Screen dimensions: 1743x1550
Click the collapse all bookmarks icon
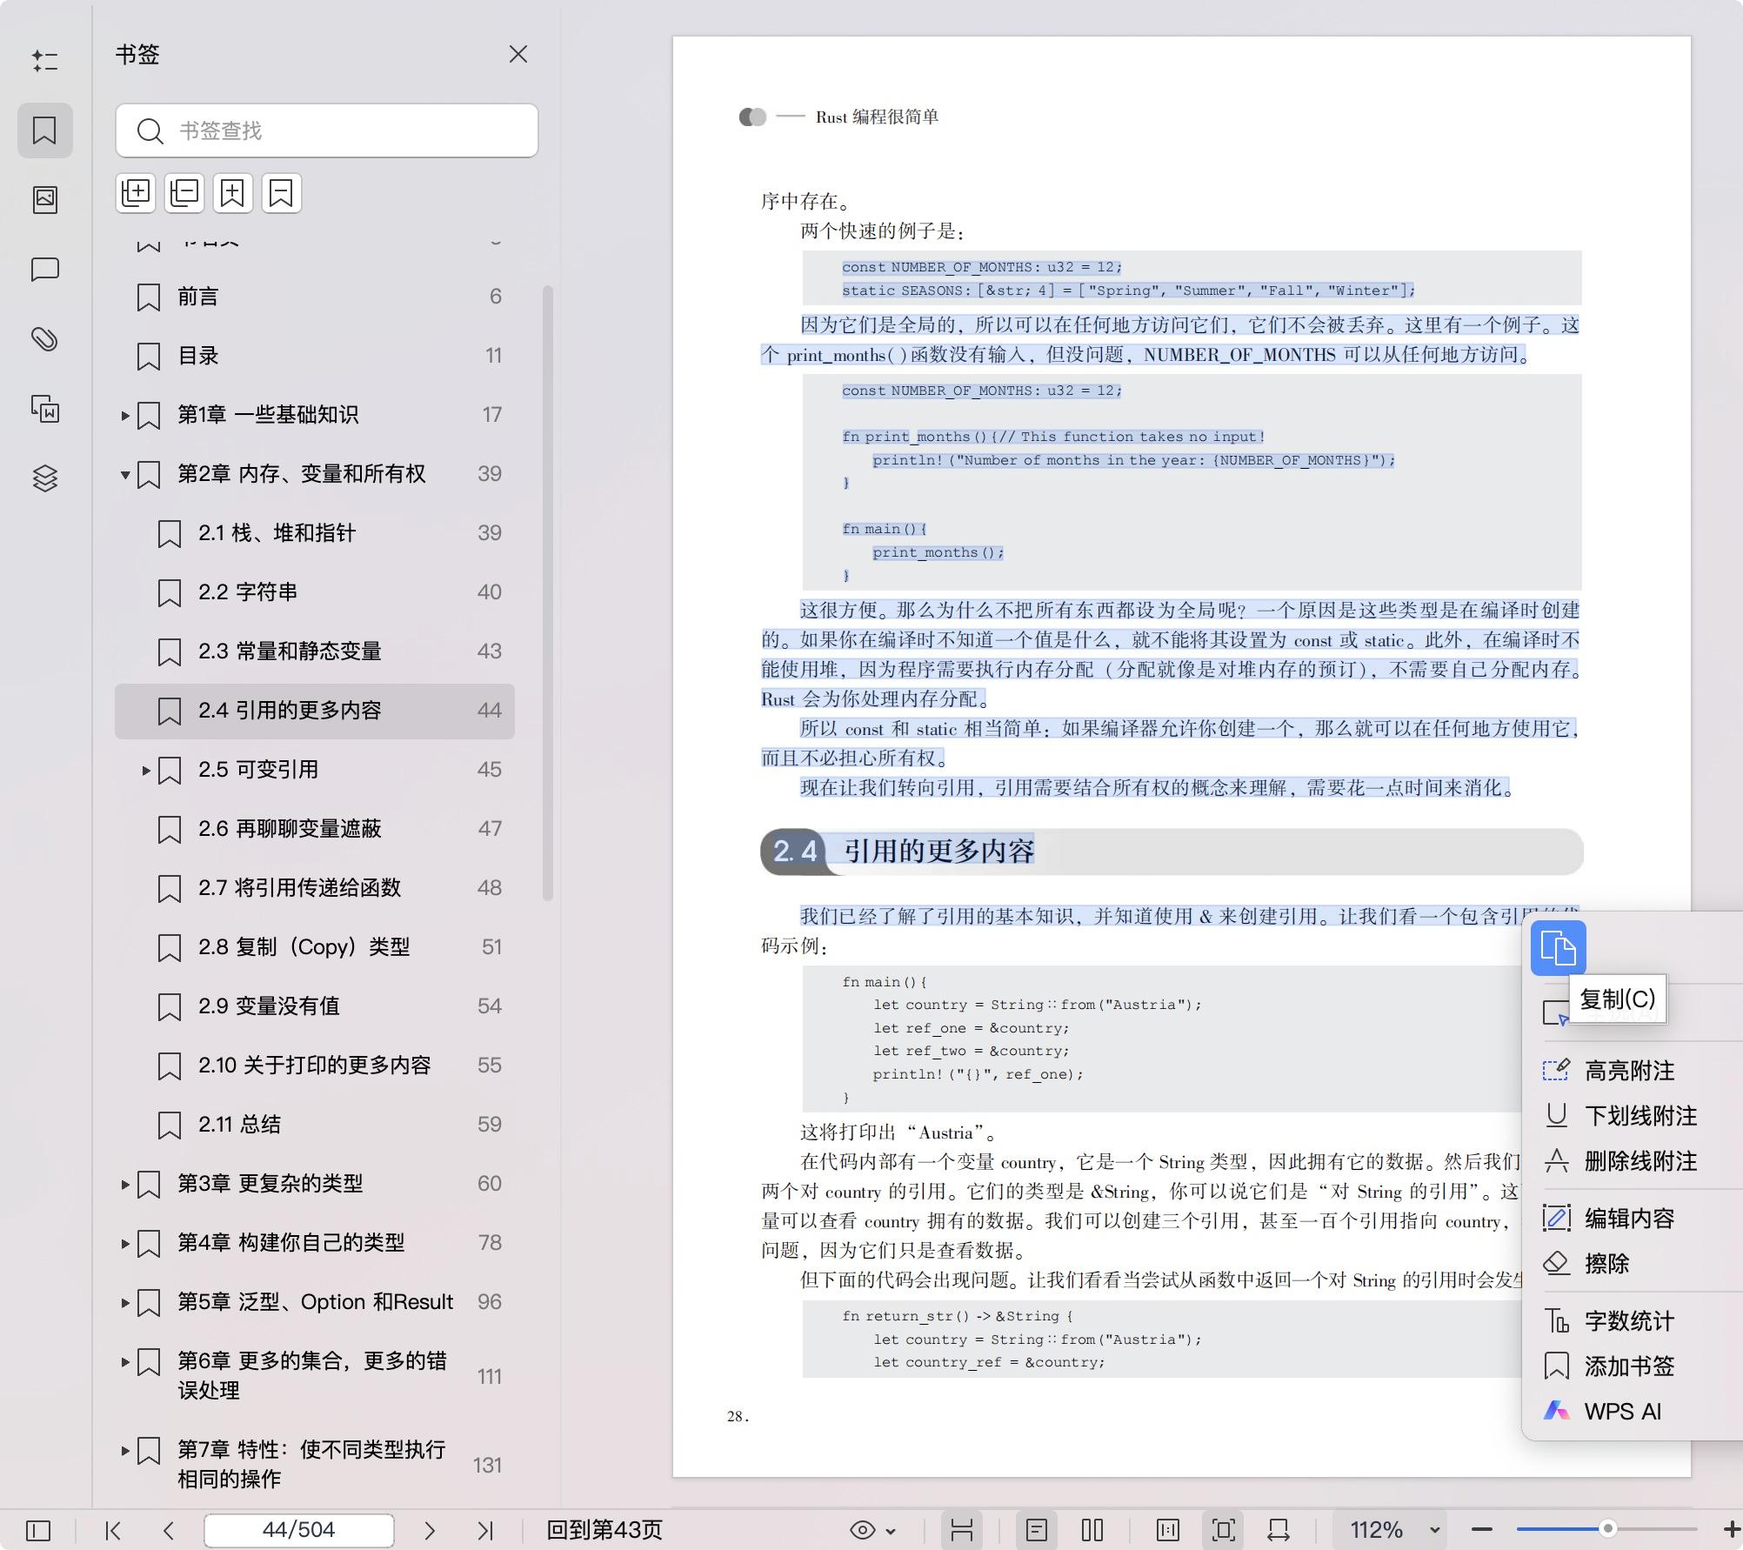click(184, 192)
